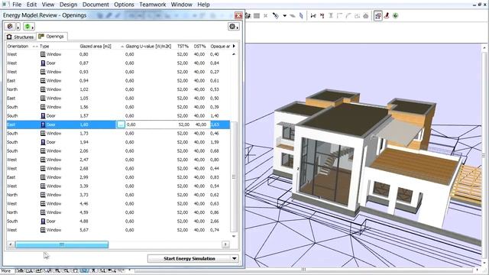The image size is (489, 275).
Task: Open the Design menu
Action: (x=68, y=5)
